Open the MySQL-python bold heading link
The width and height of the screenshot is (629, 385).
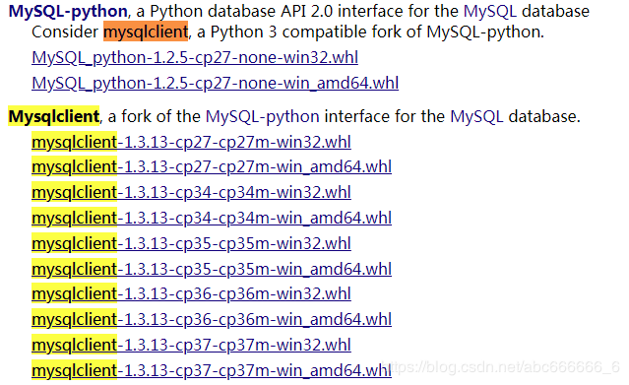coord(68,11)
